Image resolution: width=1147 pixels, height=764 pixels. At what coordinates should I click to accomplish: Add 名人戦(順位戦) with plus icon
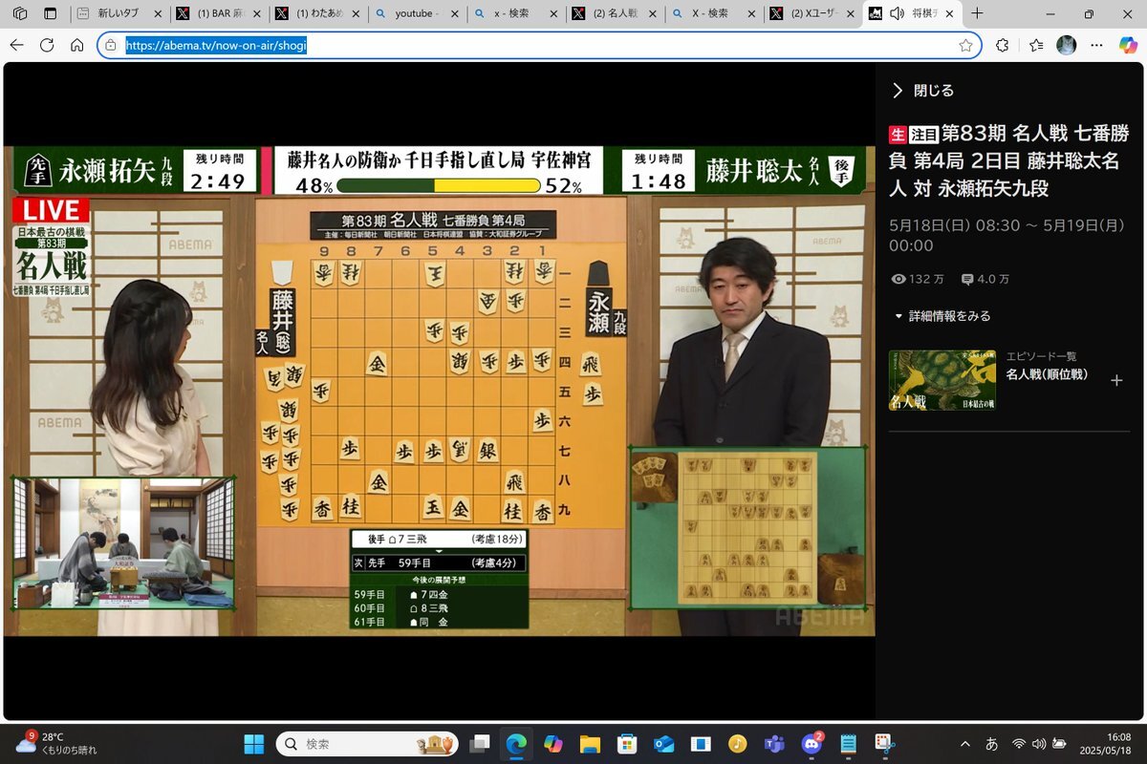tap(1116, 380)
